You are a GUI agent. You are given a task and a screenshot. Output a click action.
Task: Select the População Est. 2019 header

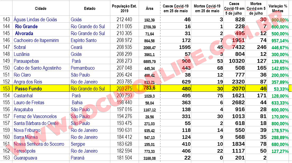(x=124, y=9)
